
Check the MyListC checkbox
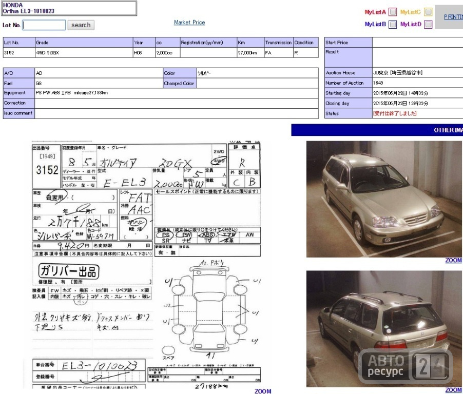coord(428,12)
